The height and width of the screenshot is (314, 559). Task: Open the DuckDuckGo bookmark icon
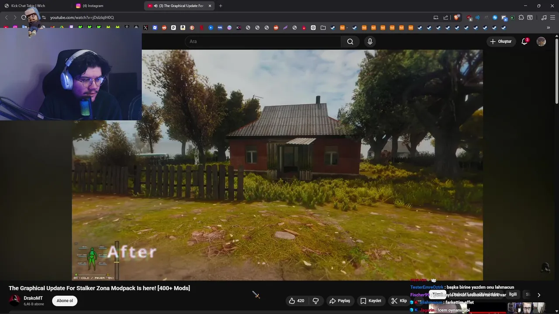192,27
